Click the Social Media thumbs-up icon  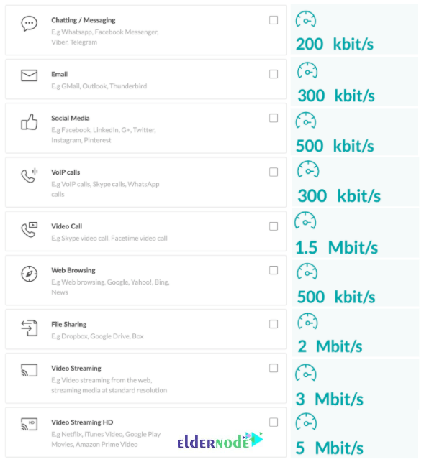coord(29,121)
